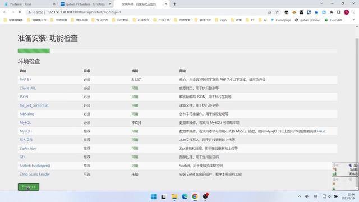Open the terminal app in the taskbar
This screenshot has width=359, height=202.
[x=163, y=196]
